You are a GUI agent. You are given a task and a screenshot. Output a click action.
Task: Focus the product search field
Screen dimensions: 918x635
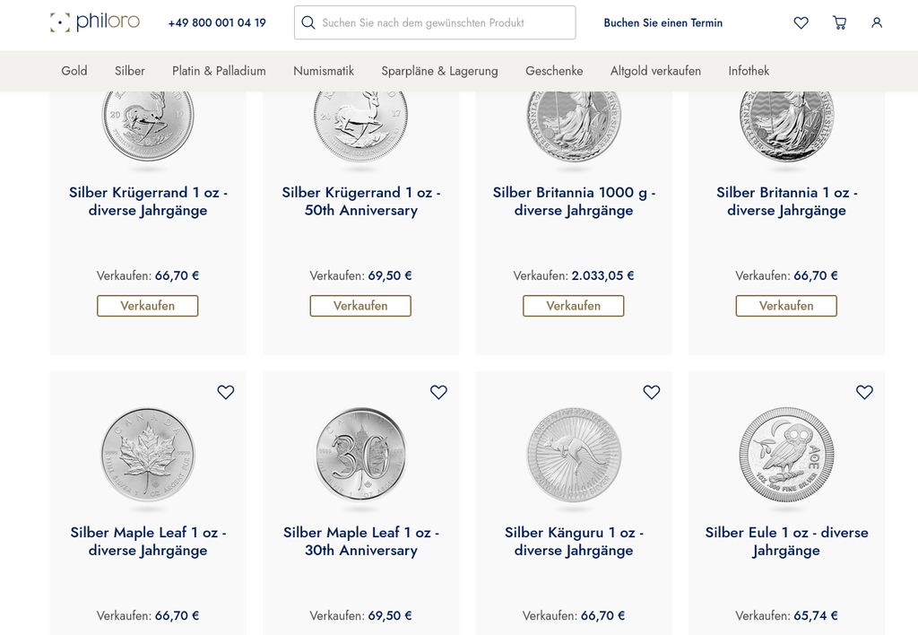tap(444, 22)
